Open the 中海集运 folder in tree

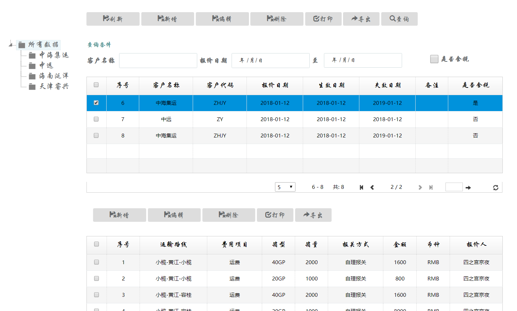49,55
